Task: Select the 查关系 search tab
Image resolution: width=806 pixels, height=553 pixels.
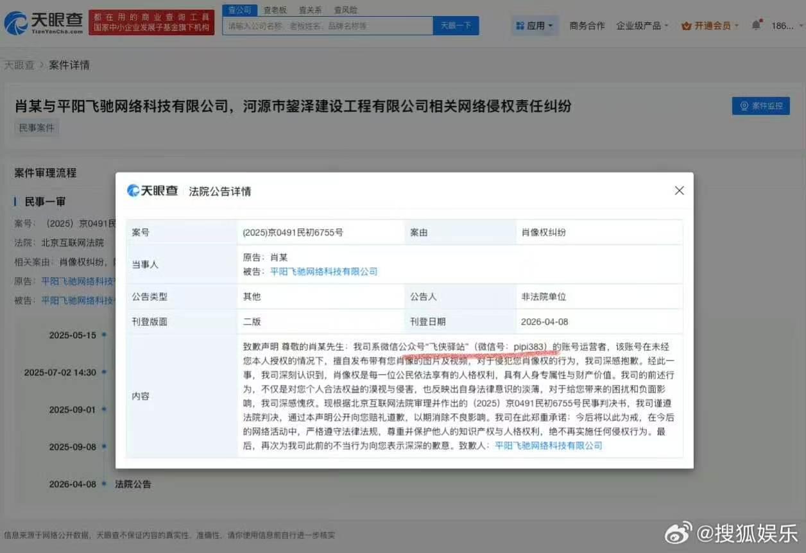Action: 311,10
